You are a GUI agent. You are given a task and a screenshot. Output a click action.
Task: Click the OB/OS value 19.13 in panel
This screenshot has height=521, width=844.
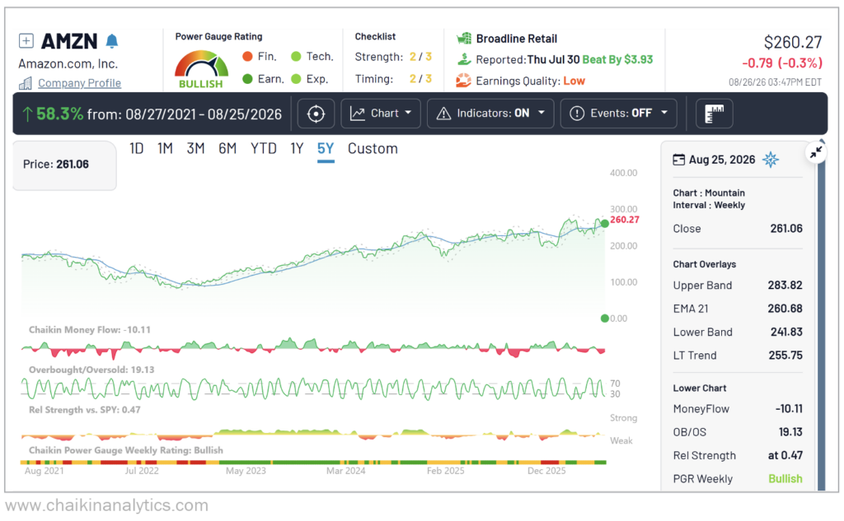pyautogui.click(x=790, y=432)
